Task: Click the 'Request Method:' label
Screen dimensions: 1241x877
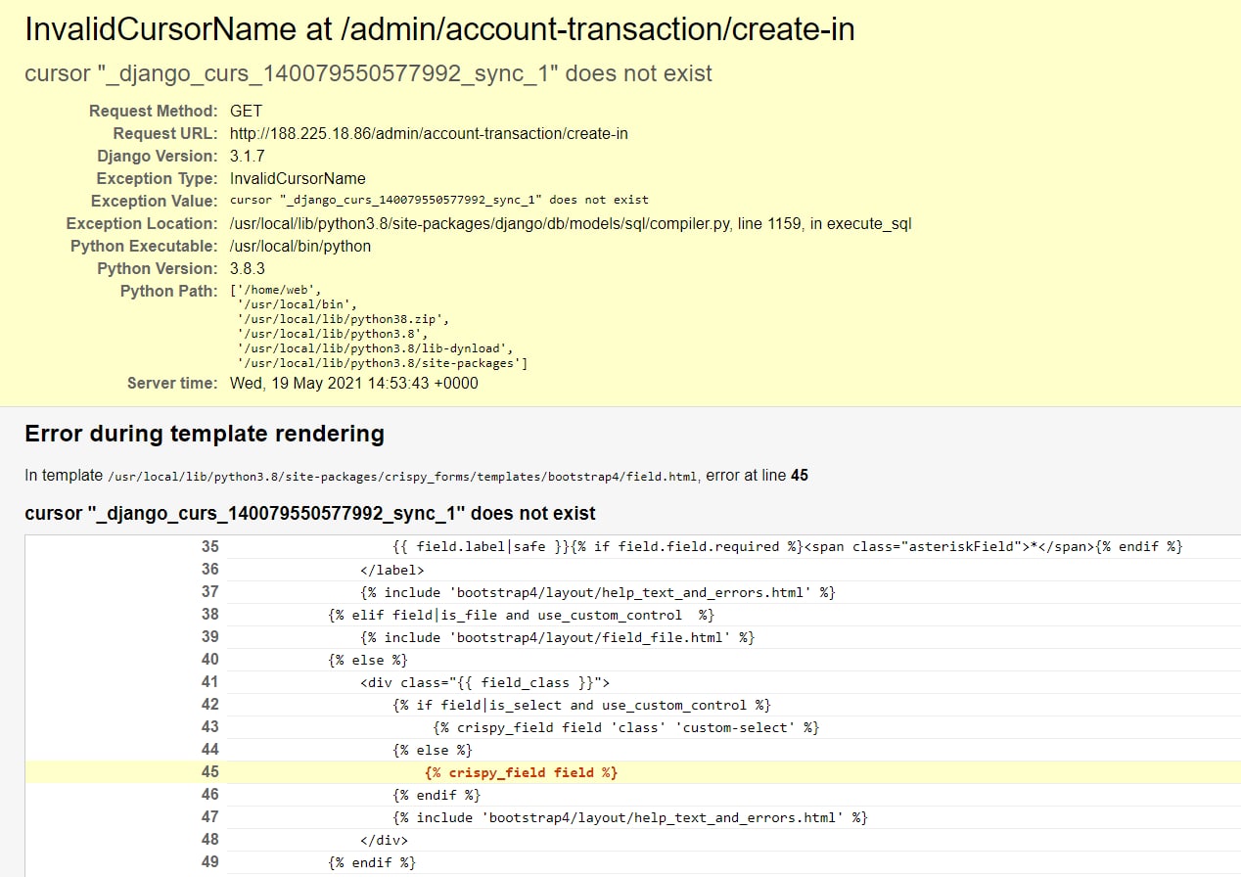Action: click(154, 112)
